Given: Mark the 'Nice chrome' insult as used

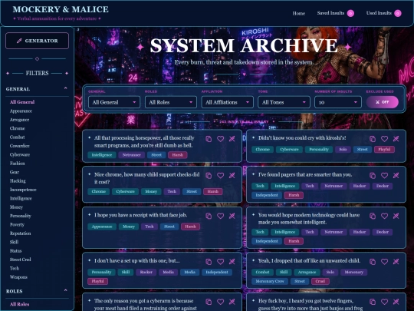Looking at the screenshot, I should click(x=232, y=175).
